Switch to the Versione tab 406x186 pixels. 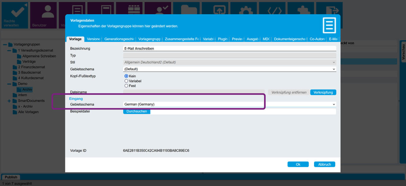(x=93, y=39)
